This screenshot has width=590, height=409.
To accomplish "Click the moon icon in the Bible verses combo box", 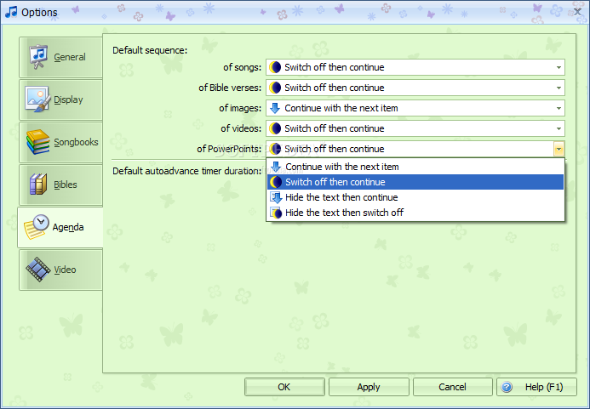I will 275,88.
